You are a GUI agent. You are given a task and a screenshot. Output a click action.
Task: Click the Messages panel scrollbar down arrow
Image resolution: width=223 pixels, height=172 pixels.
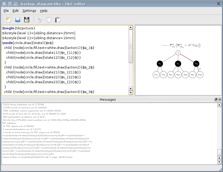click(x=219, y=162)
